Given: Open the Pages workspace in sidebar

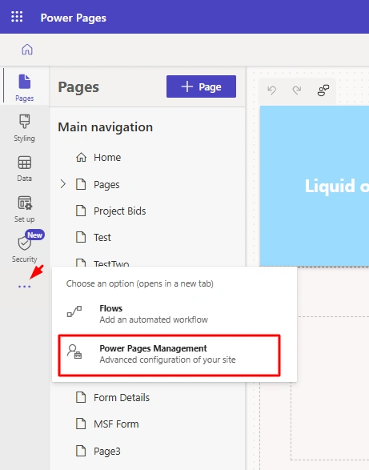Looking at the screenshot, I should tap(25, 87).
